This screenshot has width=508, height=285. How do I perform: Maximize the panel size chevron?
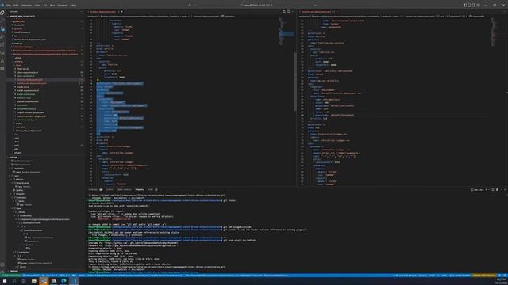pyautogui.click(x=502, y=190)
